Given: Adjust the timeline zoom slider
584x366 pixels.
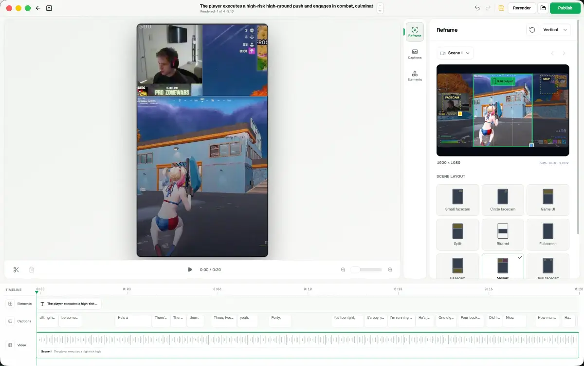Looking at the screenshot, I should pyautogui.click(x=366, y=270).
